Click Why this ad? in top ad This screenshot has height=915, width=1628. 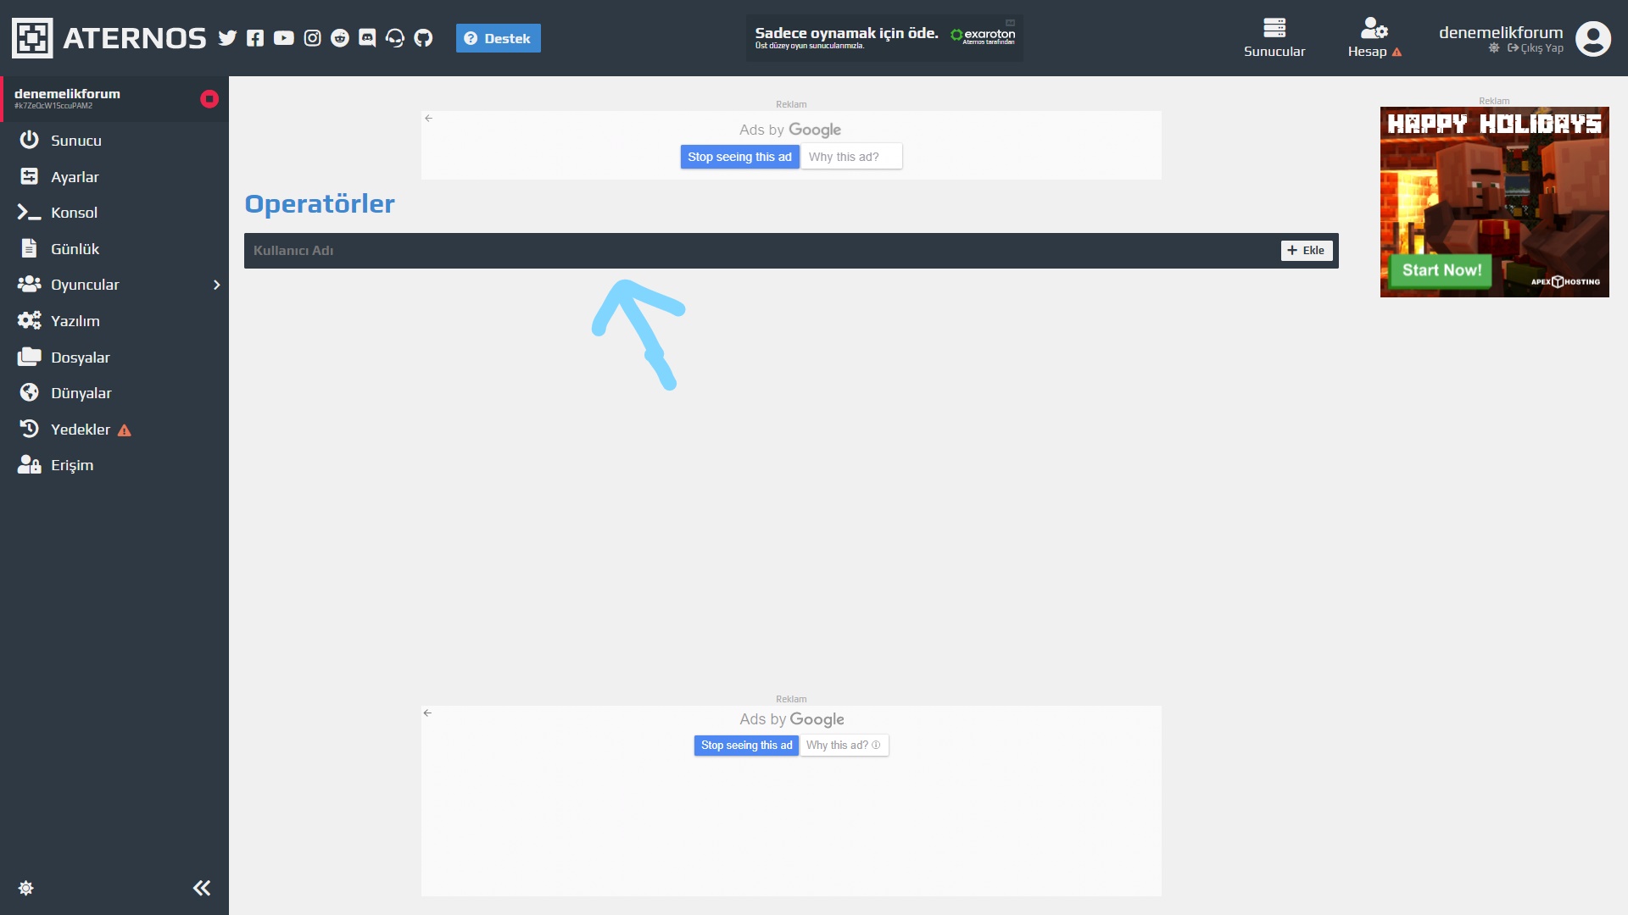pos(851,157)
